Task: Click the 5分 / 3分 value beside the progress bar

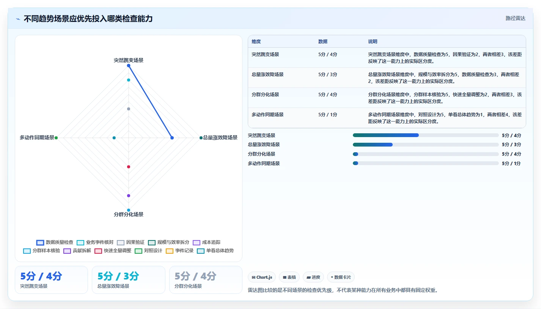Action: point(511,145)
